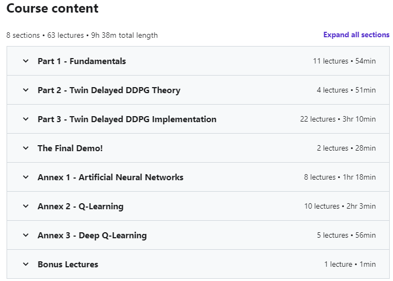Click the chevron beside Part 1 - Fundamentals
Image resolution: width=393 pixels, height=281 pixels.
[x=26, y=61]
